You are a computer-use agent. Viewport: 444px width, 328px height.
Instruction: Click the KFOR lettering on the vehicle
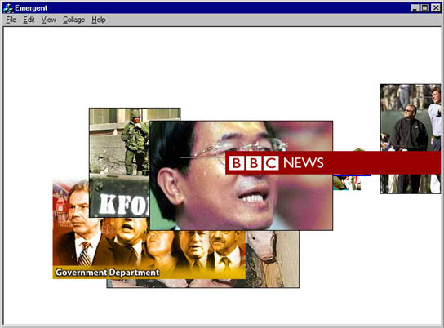click(x=124, y=204)
